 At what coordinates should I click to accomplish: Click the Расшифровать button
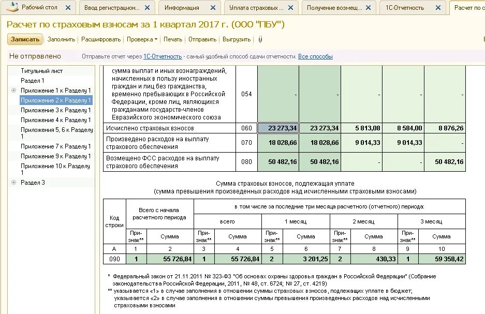(x=101, y=39)
